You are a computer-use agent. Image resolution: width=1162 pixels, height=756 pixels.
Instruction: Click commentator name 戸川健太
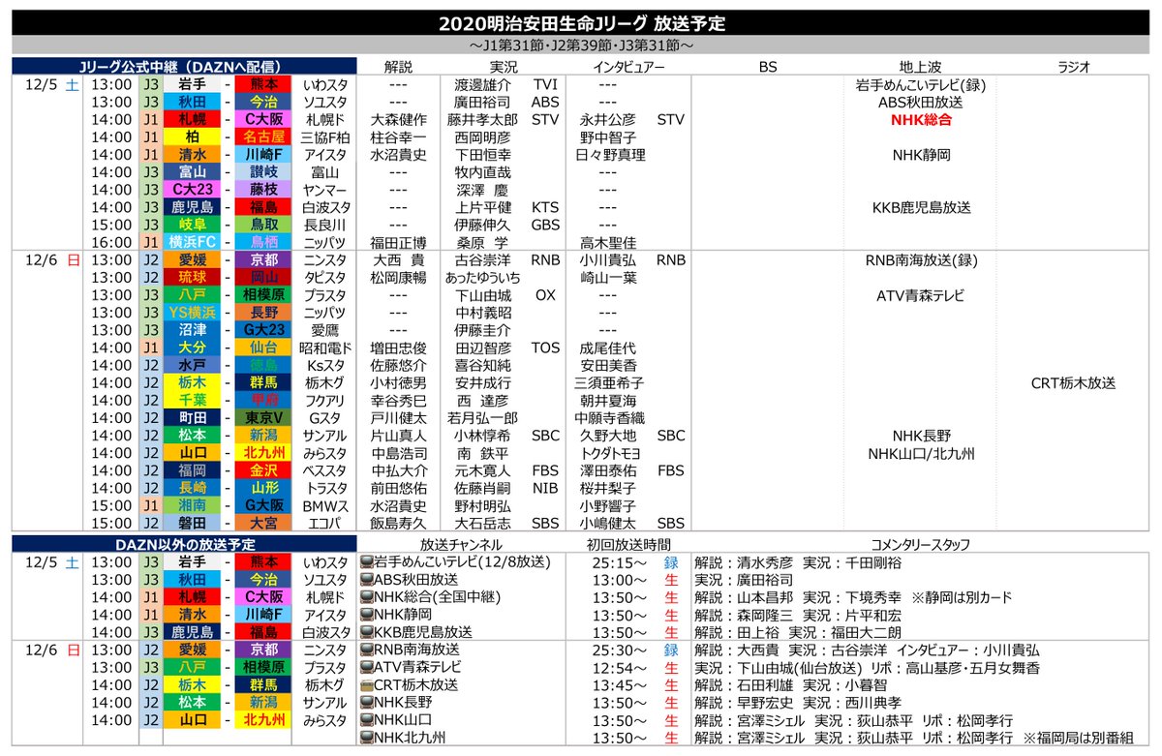(398, 416)
